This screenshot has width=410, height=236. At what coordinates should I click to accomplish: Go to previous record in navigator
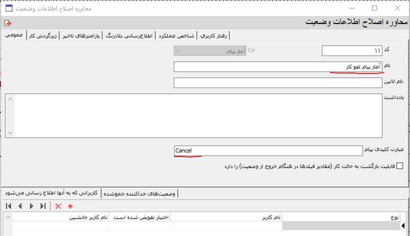coord(20,206)
